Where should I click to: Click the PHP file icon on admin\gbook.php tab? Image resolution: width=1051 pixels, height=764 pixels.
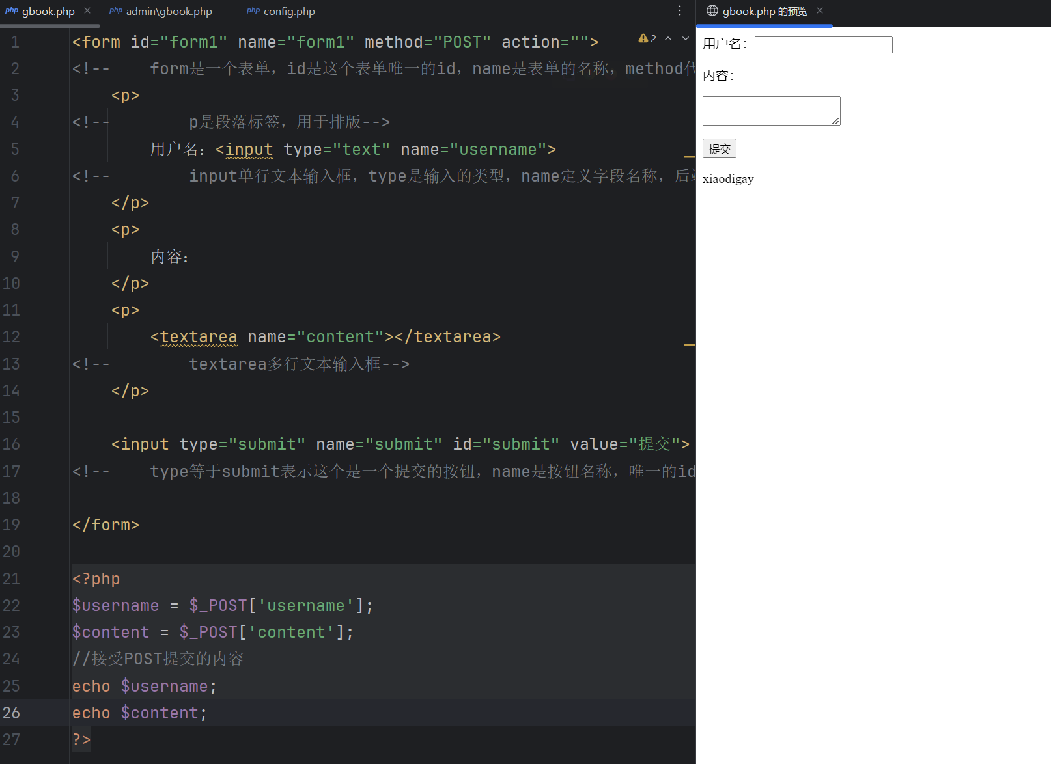click(x=116, y=10)
